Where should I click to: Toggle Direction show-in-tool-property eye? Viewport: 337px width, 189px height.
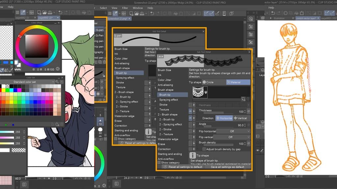pyautogui.click(x=191, y=118)
